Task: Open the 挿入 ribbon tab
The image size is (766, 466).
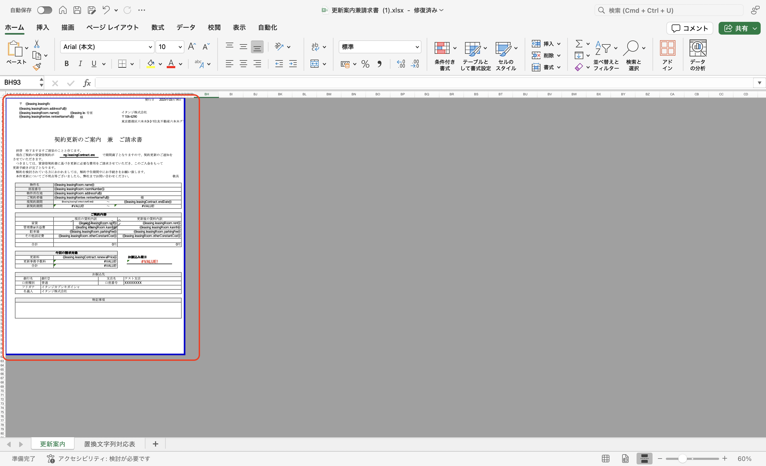Action: pyautogui.click(x=43, y=27)
